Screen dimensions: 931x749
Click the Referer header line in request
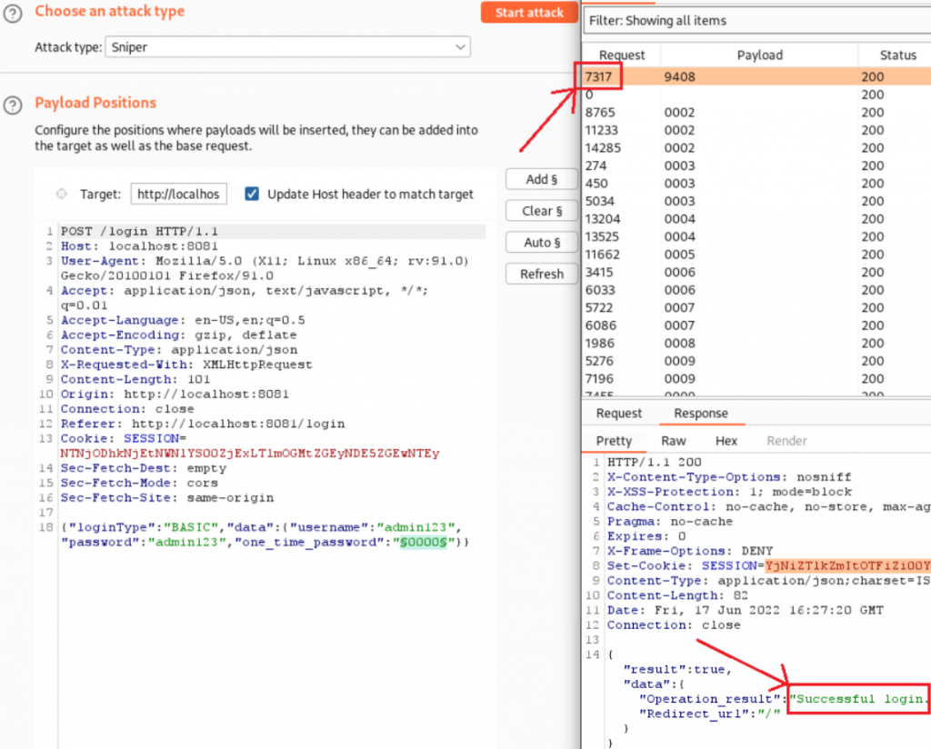click(203, 424)
